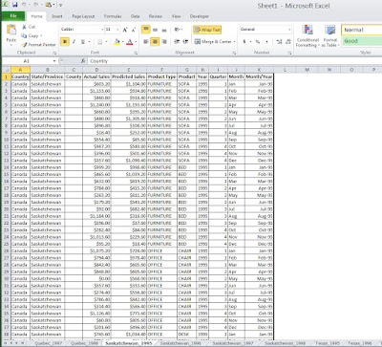Open the Format as Table gallery
The image size is (382, 347).
pos(330,36)
